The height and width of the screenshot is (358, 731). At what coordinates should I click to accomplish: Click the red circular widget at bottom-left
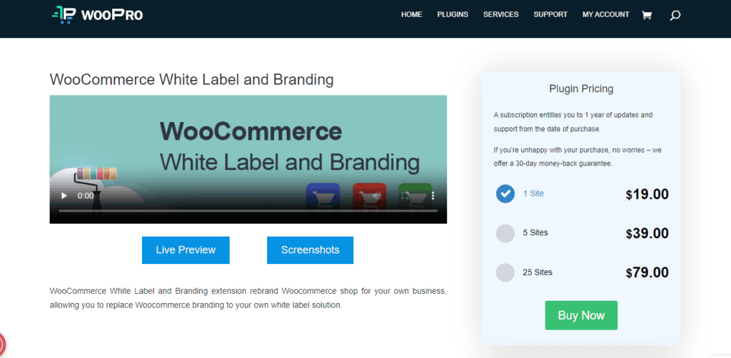[x=2, y=344]
